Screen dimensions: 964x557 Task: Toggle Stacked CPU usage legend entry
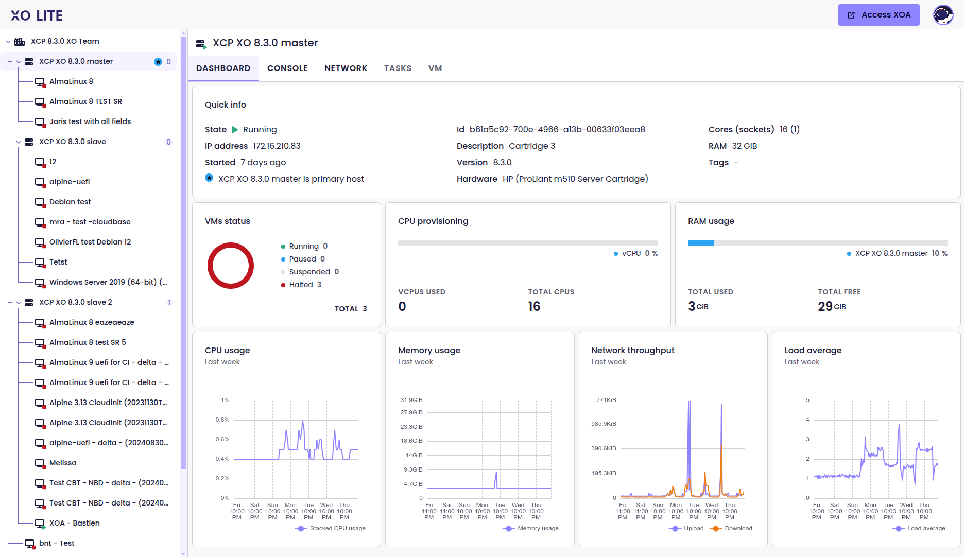pos(330,528)
